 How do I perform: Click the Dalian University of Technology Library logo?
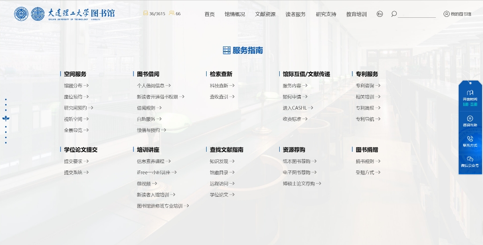[64, 14]
